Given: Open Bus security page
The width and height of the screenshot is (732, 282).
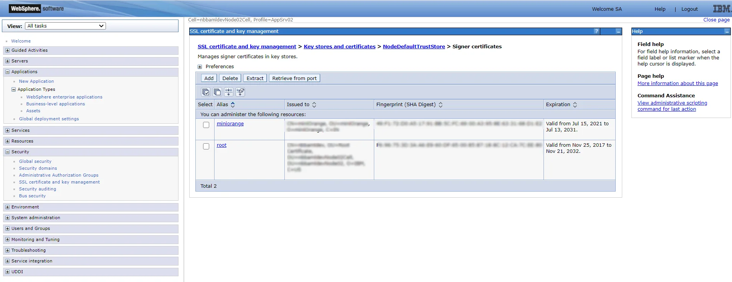Looking at the screenshot, I should point(32,196).
